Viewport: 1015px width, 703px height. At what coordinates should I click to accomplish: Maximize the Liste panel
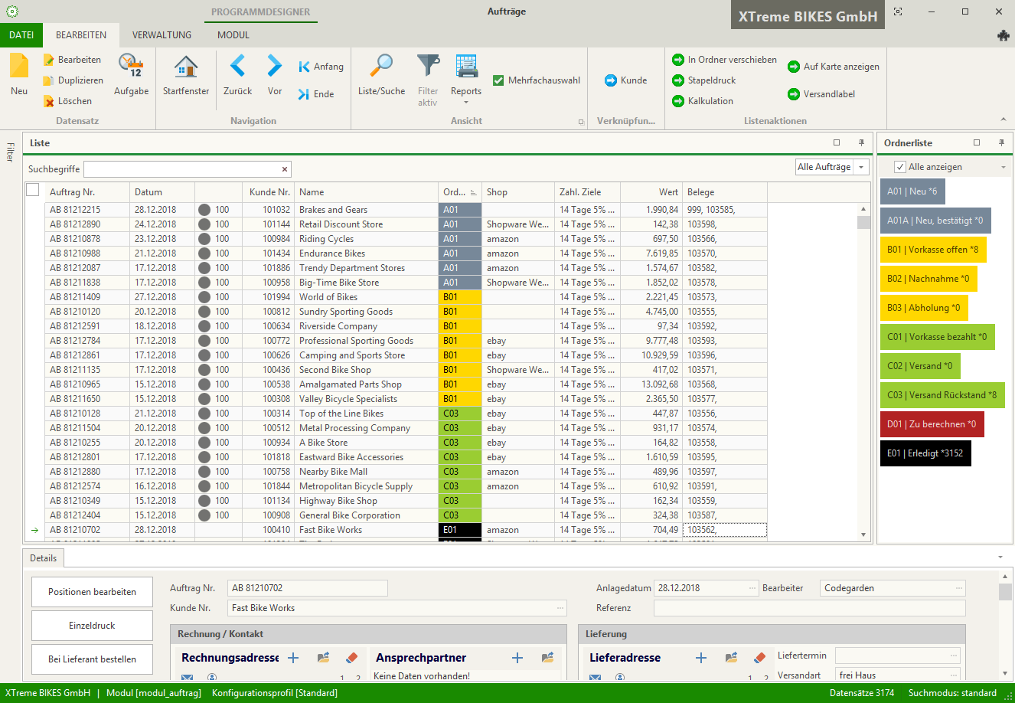(837, 143)
